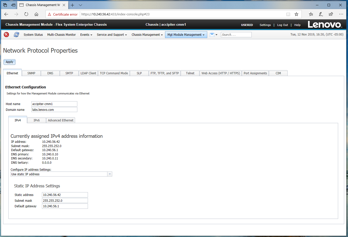Click the Log Out link

[282, 25]
